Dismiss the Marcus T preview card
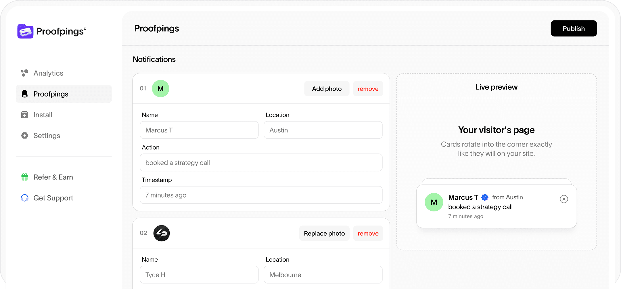The width and height of the screenshot is (621, 289). tap(564, 199)
